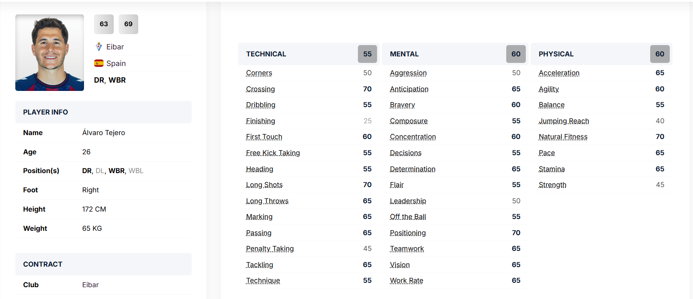The width and height of the screenshot is (693, 299).
Task: Click the Physical score badge 60
Action: (659, 54)
